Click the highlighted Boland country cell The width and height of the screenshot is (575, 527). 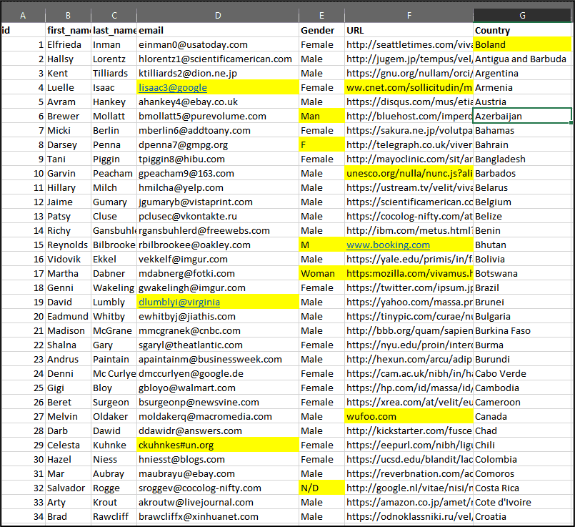pos(522,45)
